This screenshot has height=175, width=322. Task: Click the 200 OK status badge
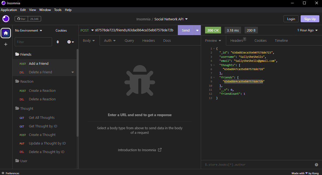213,30
